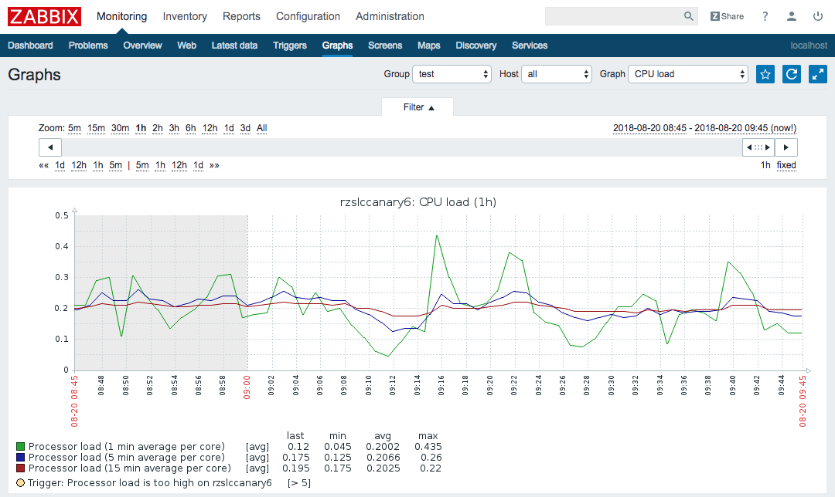Open the Host dropdown set to all
Screen dimensions: 835x497
[556, 73]
